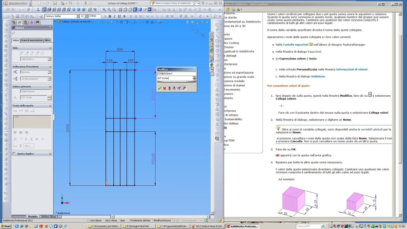Switch to Linee di associazione tab

pyautogui.click(x=32, y=40)
